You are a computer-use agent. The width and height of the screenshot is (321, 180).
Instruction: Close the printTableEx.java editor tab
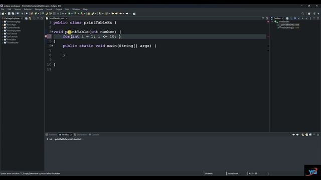(x=67, y=18)
